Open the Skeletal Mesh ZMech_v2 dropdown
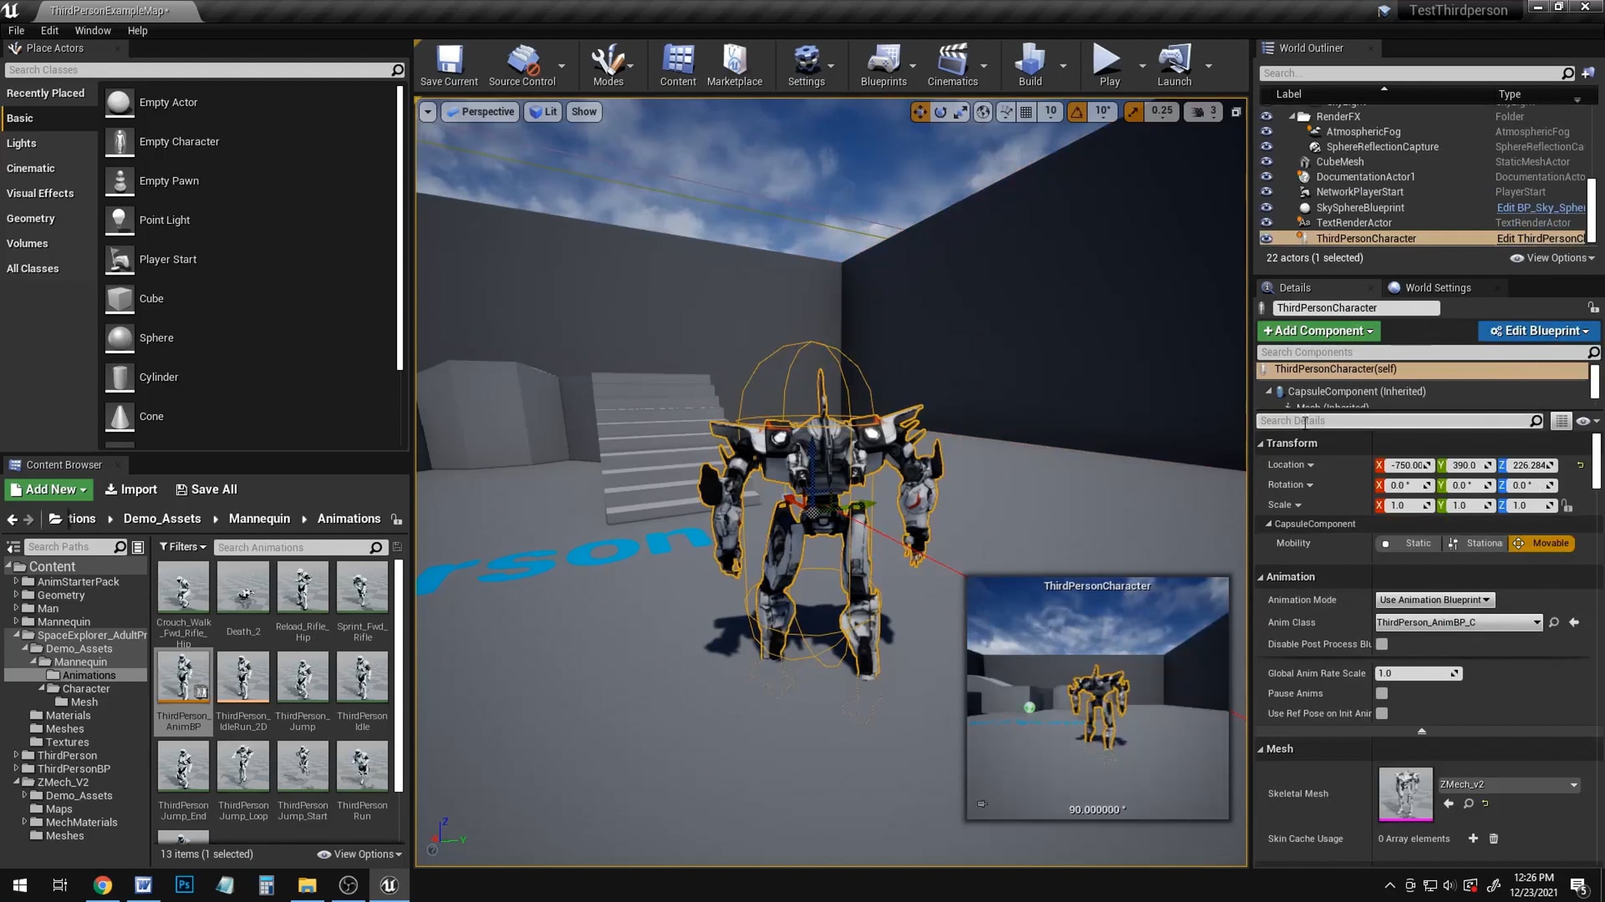This screenshot has height=902, width=1605. pyautogui.click(x=1509, y=784)
